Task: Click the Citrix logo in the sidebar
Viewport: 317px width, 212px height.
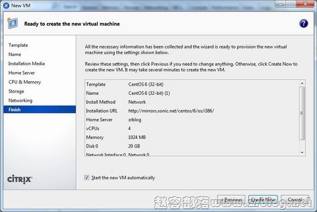Action: click(19, 179)
